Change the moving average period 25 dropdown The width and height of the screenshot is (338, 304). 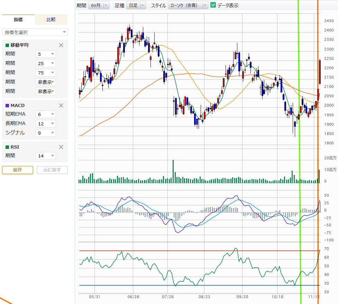(46, 63)
